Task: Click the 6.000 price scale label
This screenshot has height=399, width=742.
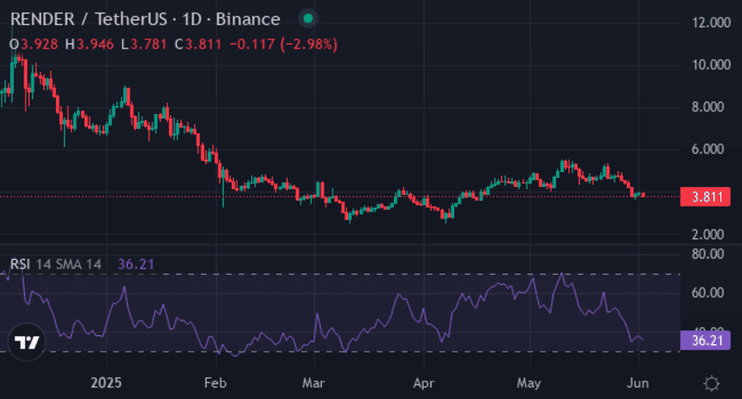Action: (x=708, y=149)
